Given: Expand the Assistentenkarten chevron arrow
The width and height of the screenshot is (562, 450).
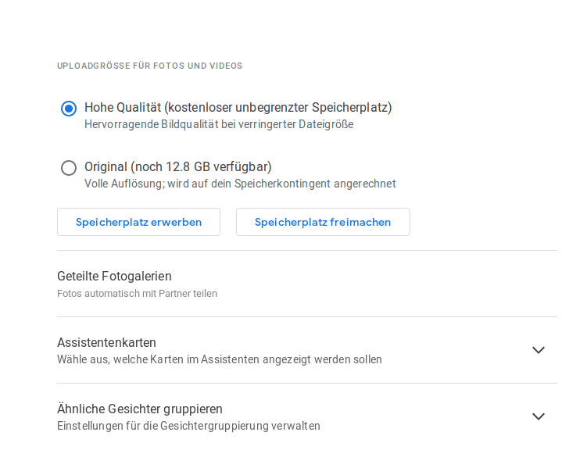Looking at the screenshot, I should 539,350.
